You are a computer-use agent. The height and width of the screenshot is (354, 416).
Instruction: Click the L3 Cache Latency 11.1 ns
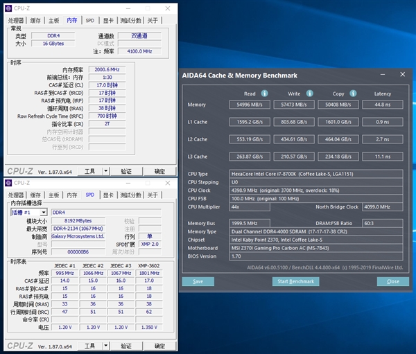point(383,157)
